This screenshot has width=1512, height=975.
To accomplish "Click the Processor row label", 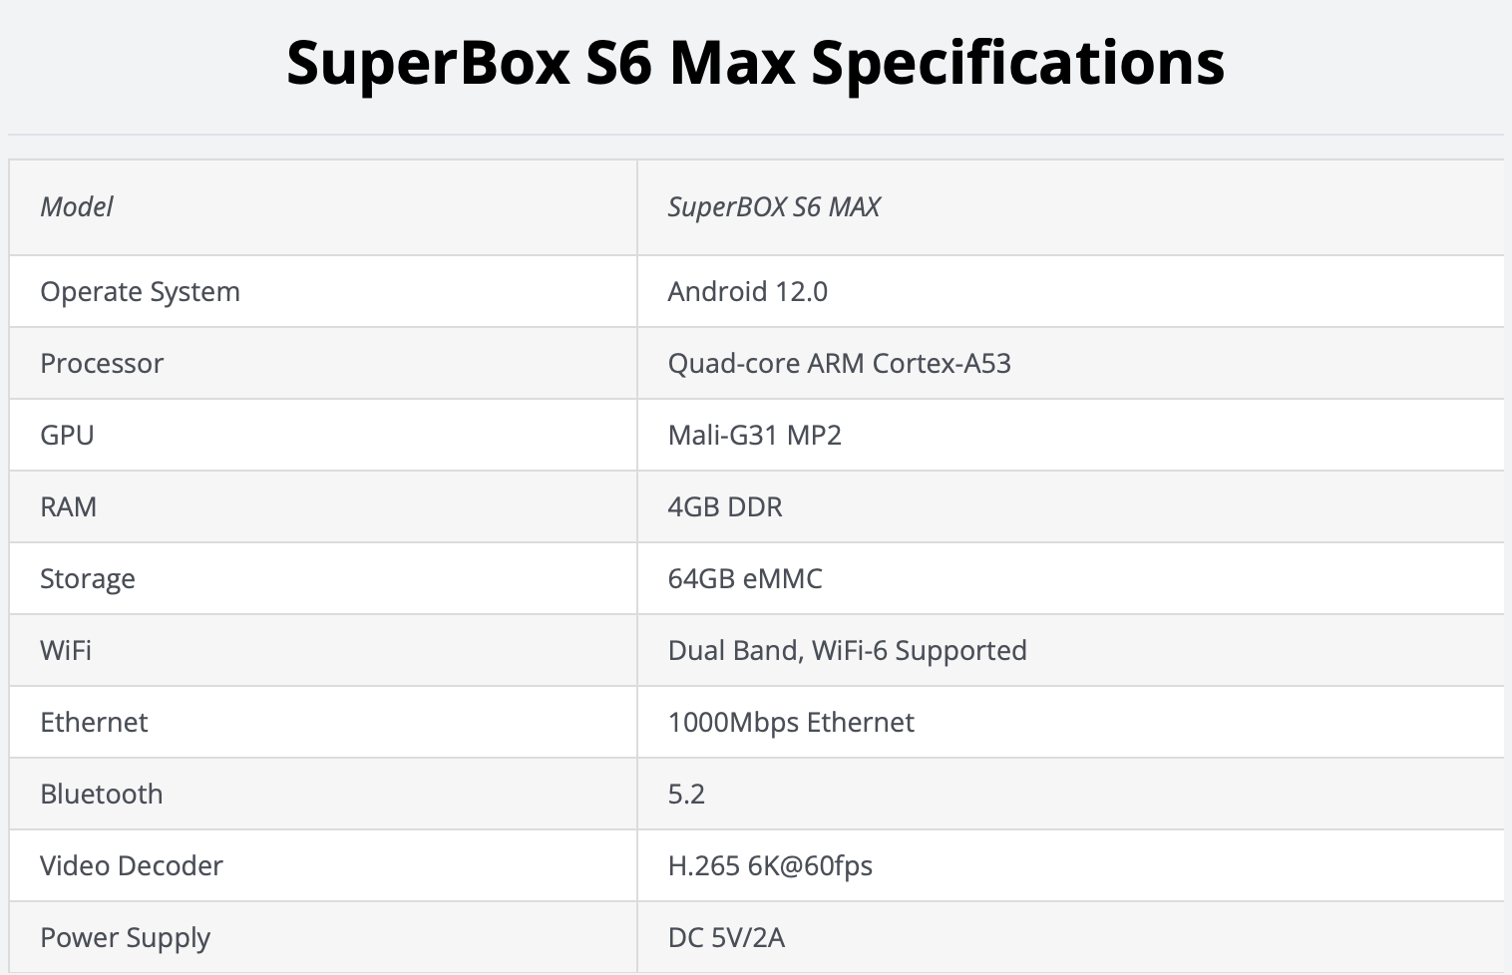I will coord(102,364).
